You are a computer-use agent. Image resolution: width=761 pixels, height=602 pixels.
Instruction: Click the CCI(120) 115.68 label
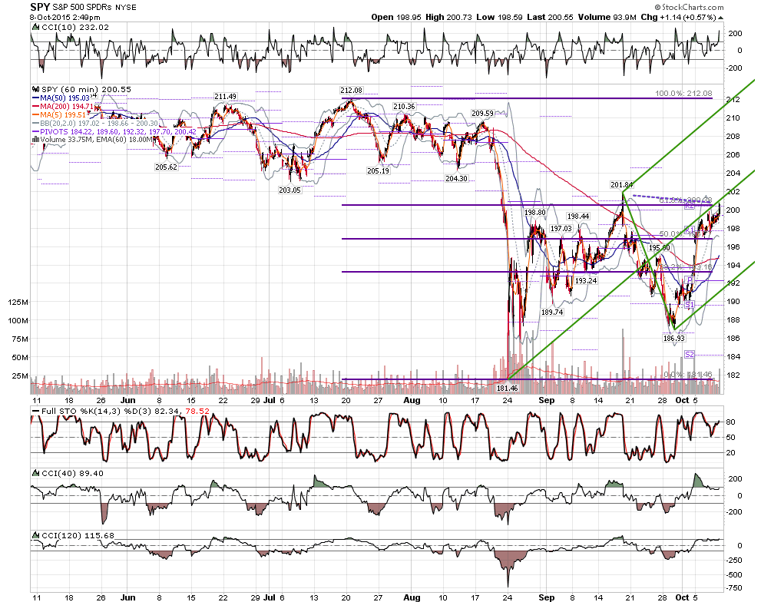78,535
